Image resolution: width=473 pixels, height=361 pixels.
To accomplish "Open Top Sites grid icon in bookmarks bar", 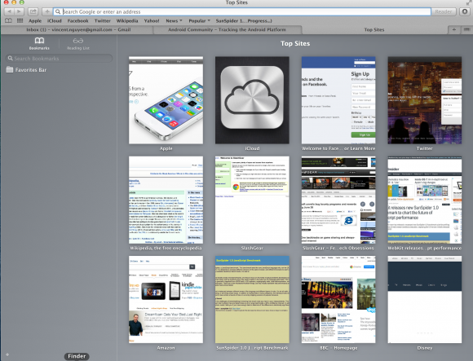I will pyautogui.click(x=20, y=21).
